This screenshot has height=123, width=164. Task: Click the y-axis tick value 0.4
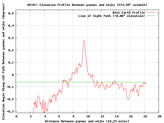(x=11, y=26)
